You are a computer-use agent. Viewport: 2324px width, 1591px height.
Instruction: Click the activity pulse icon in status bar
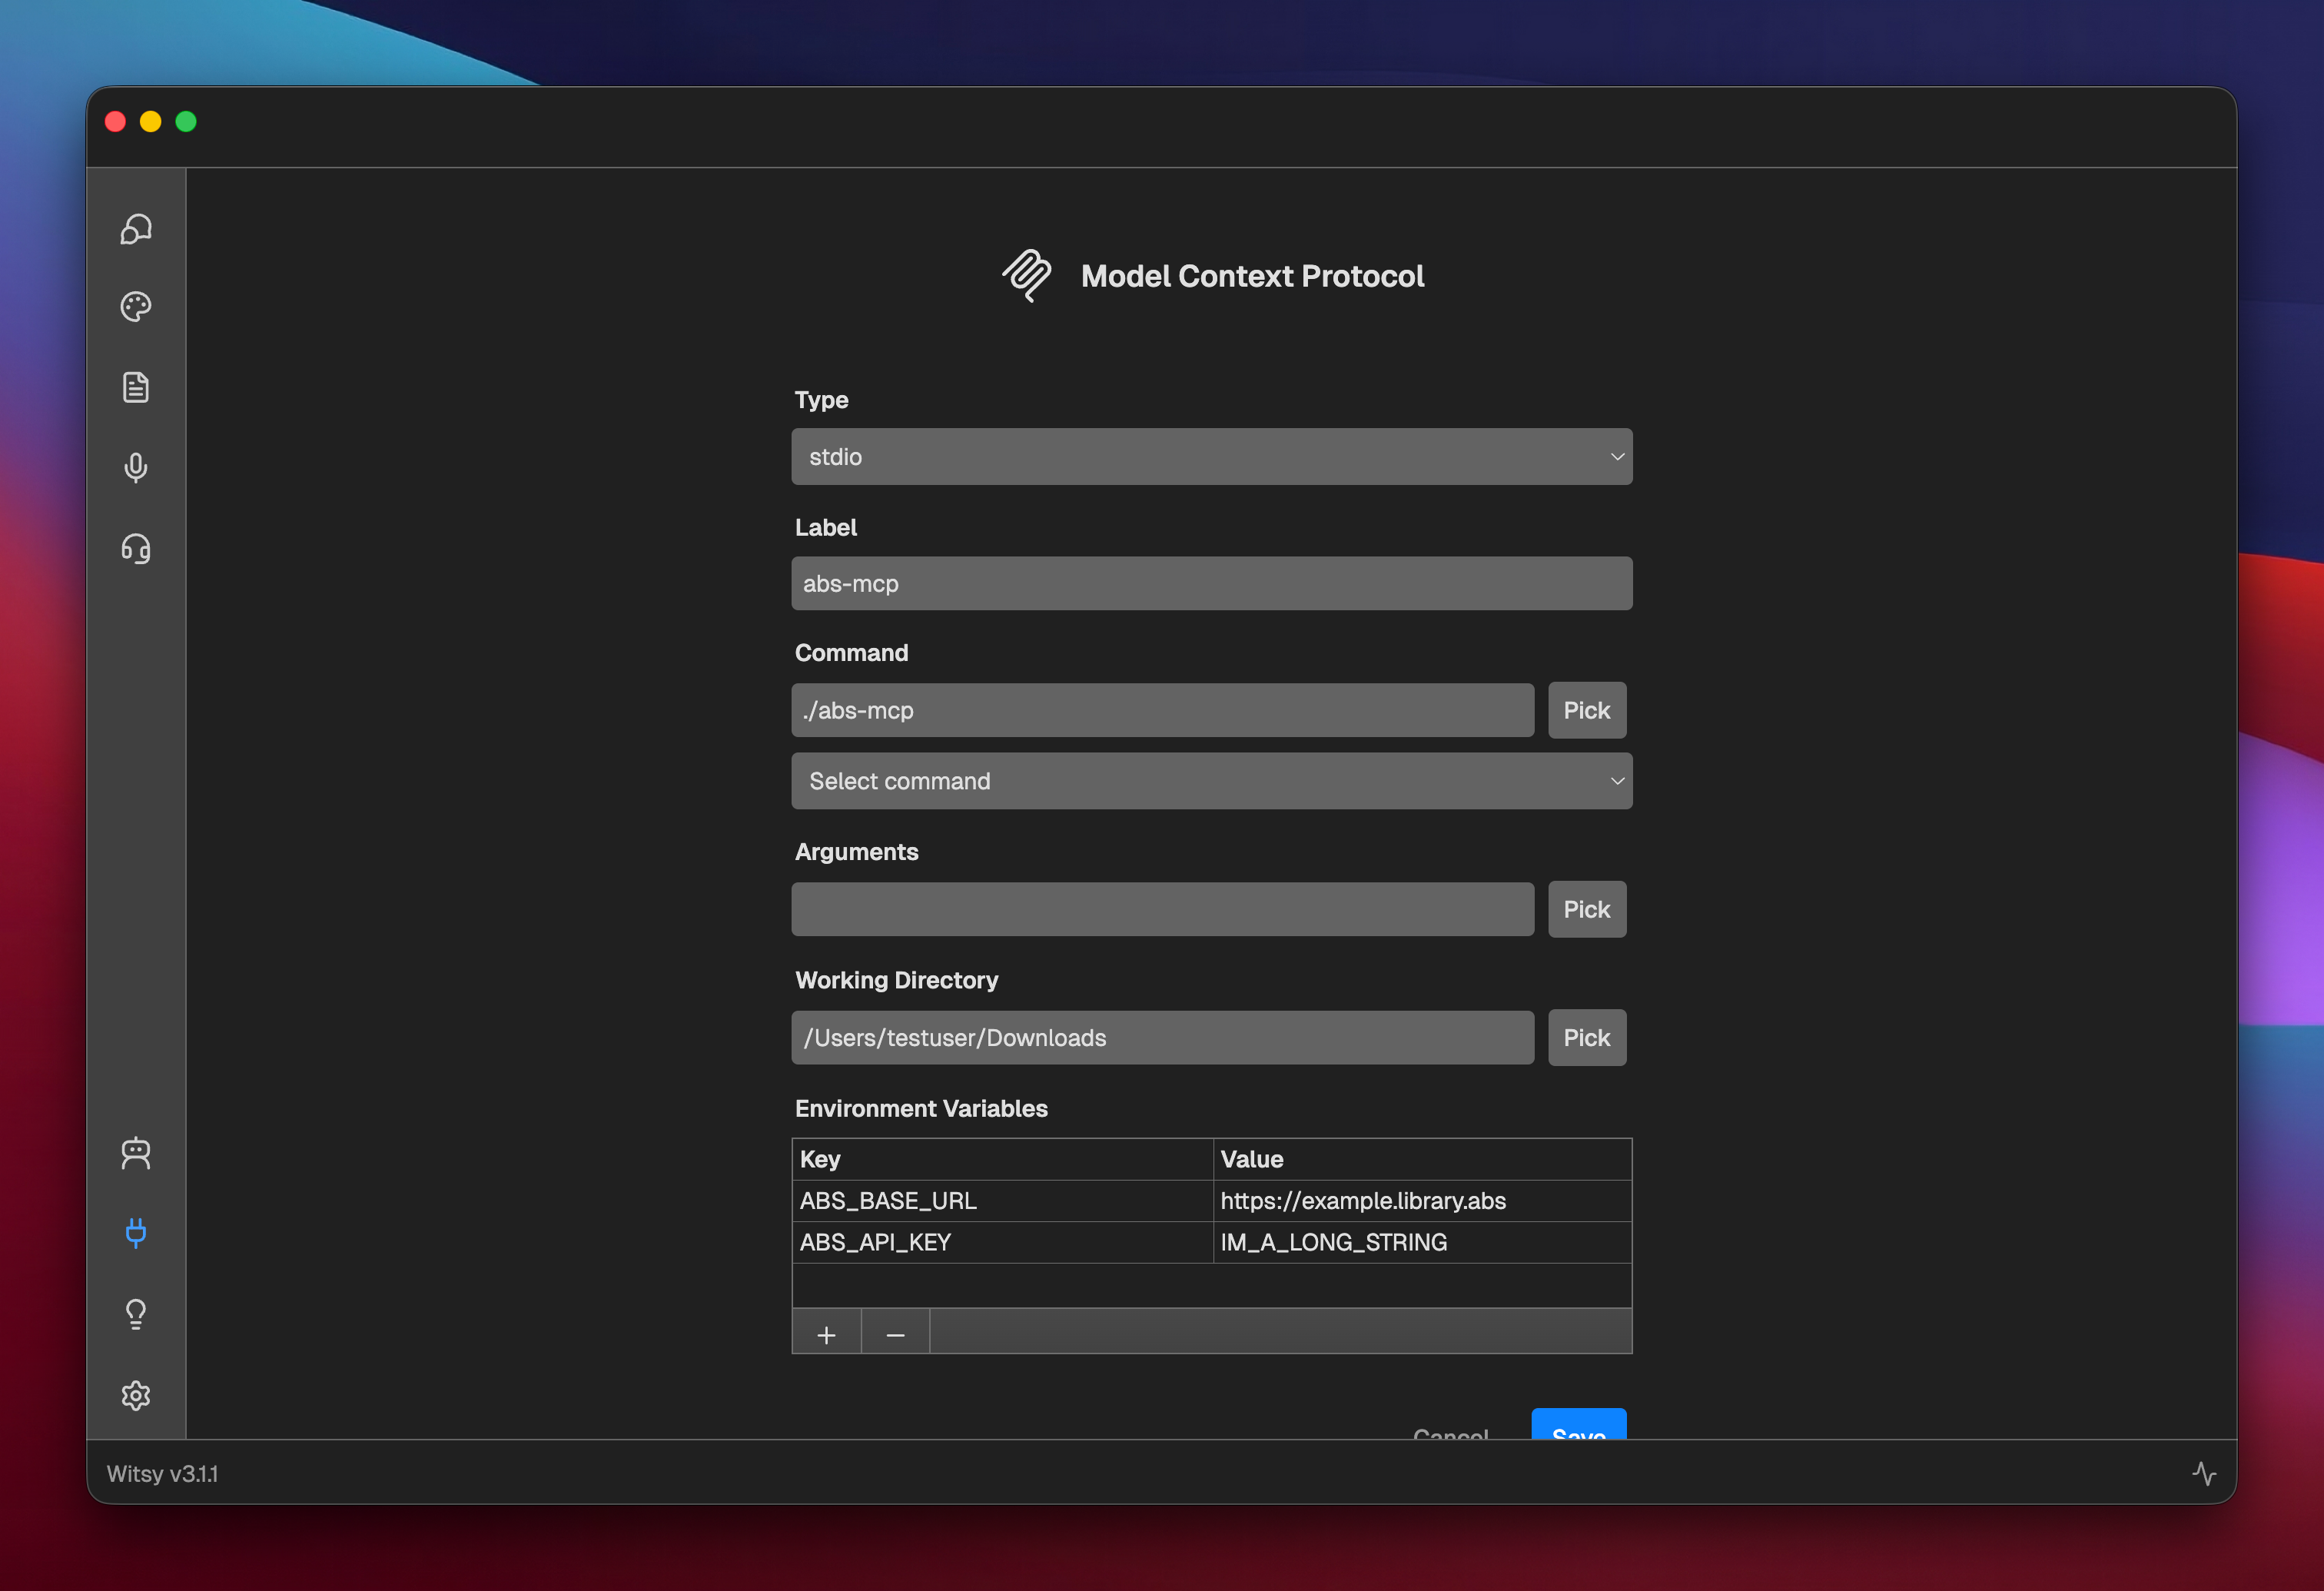pos(2203,1473)
